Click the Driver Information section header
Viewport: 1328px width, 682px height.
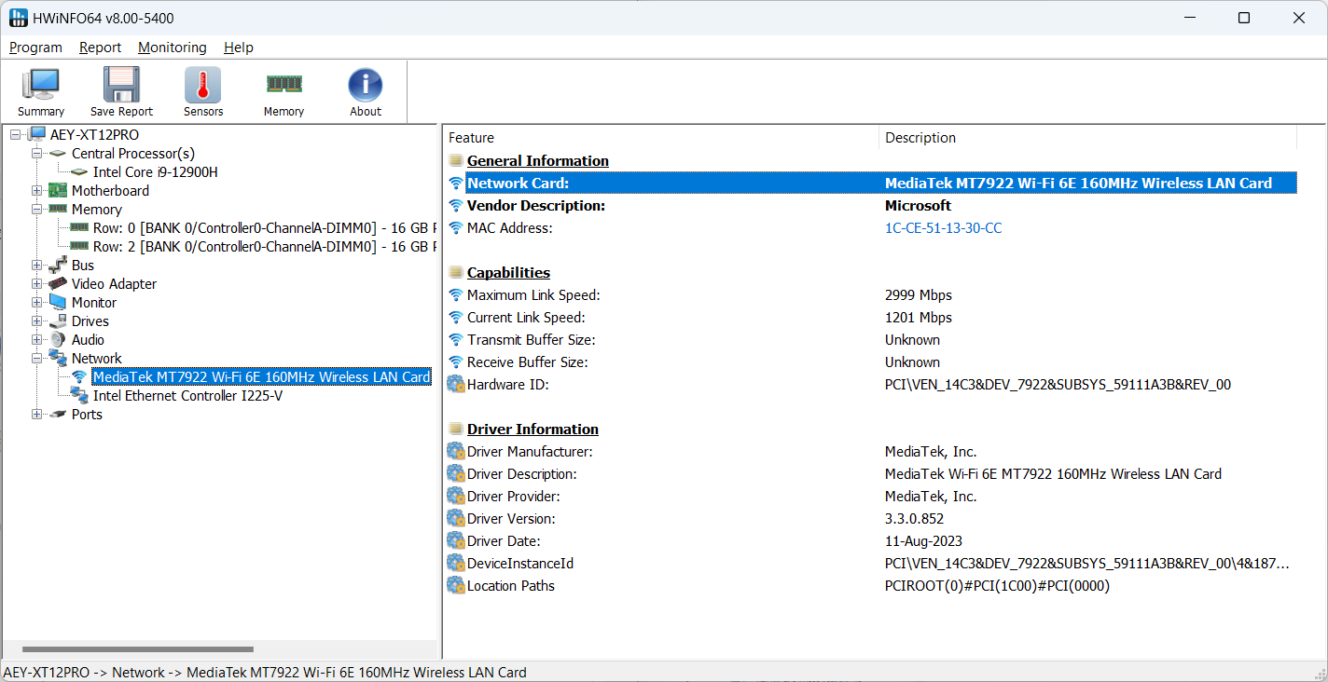pyautogui.click(x=533, y=430)
